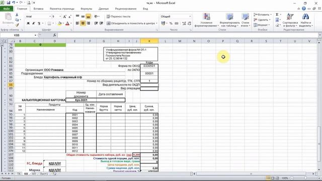
Task: Open number format dropdown Общий
Action: point(190,17)
